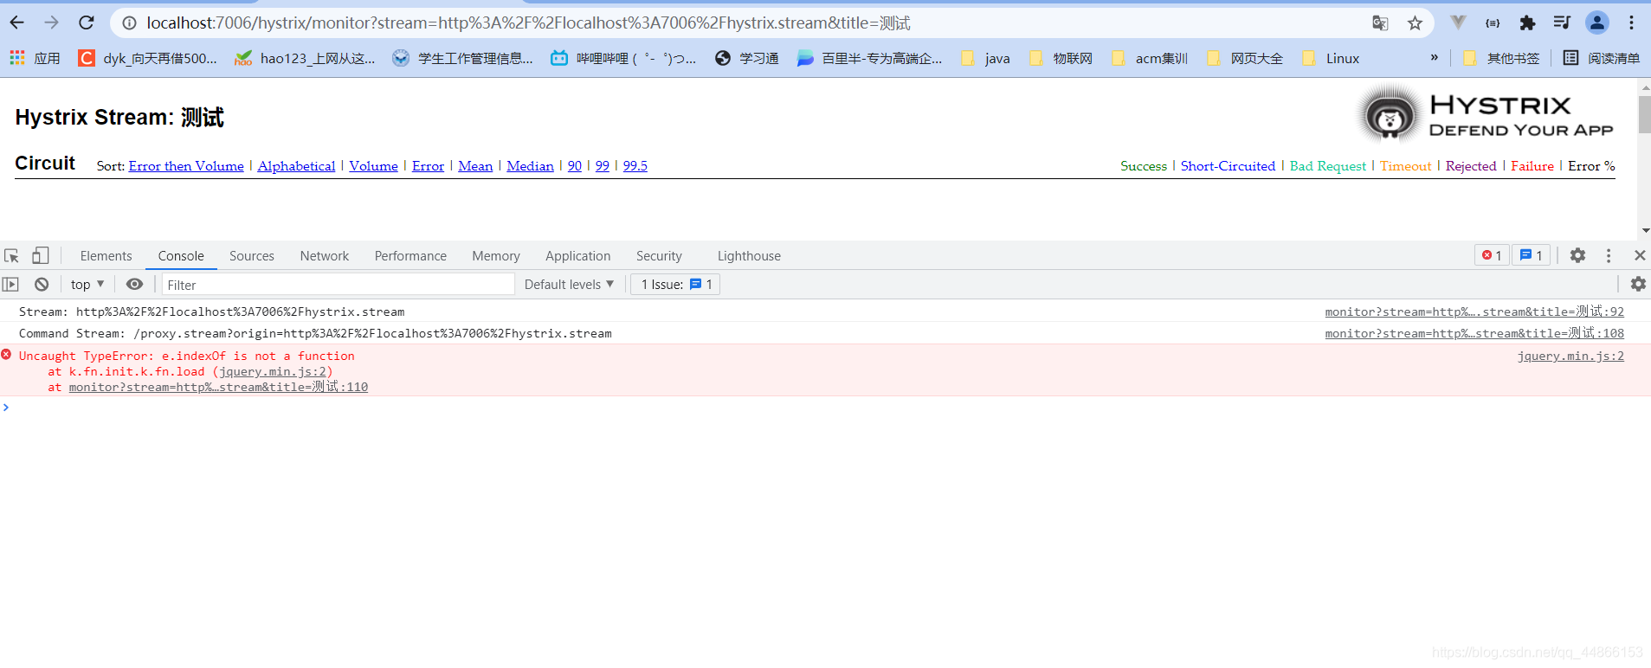Bookmark this page with the star

point(1415,23)
